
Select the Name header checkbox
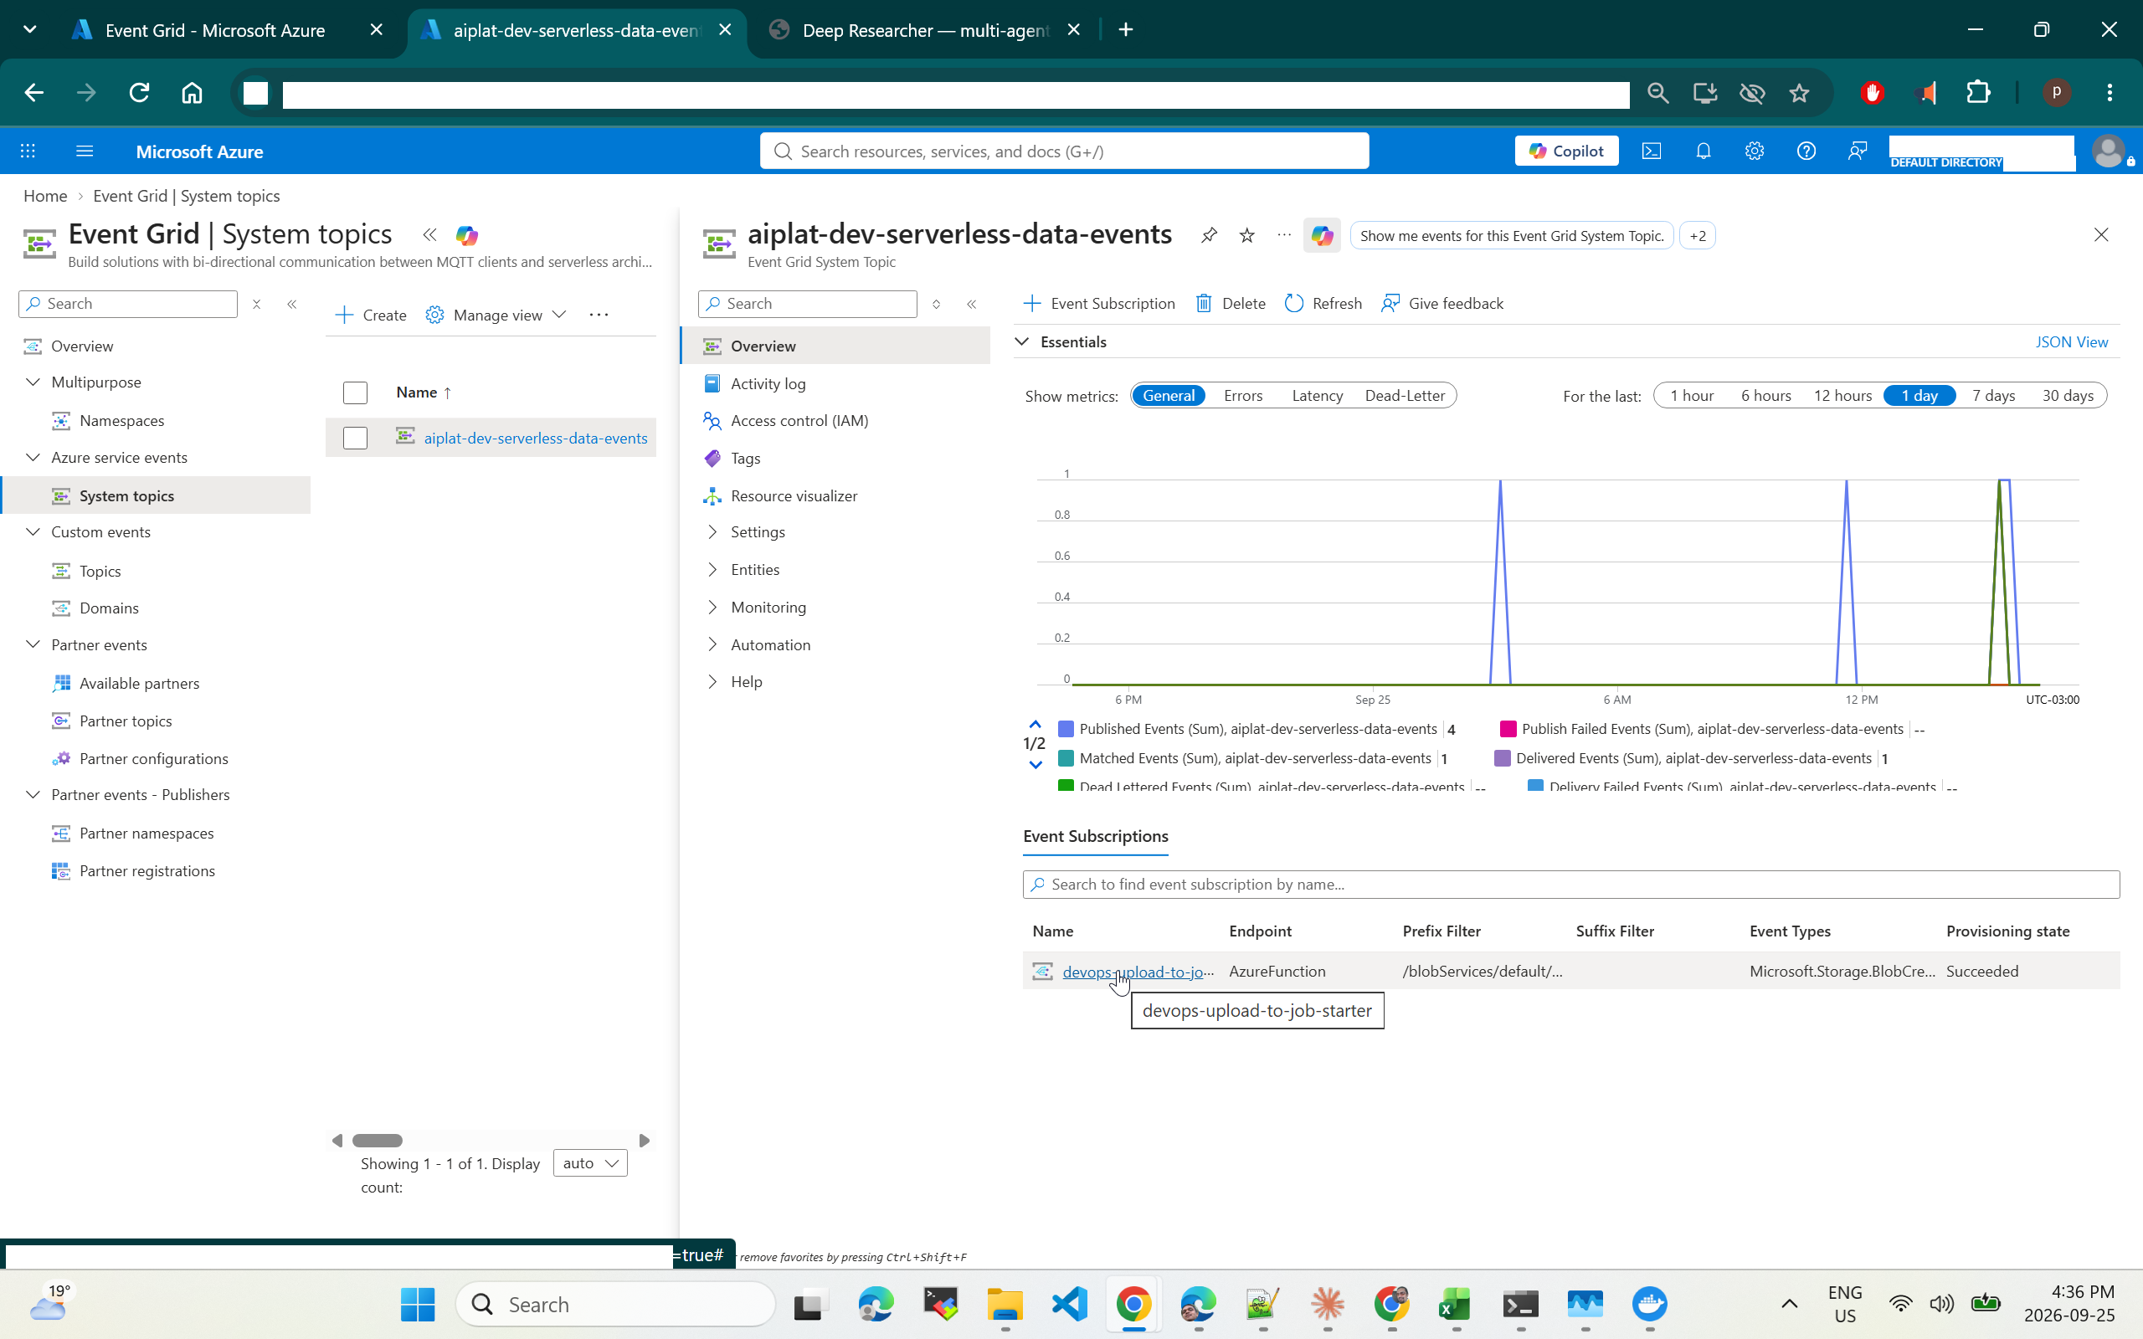(x=355, y=392)
